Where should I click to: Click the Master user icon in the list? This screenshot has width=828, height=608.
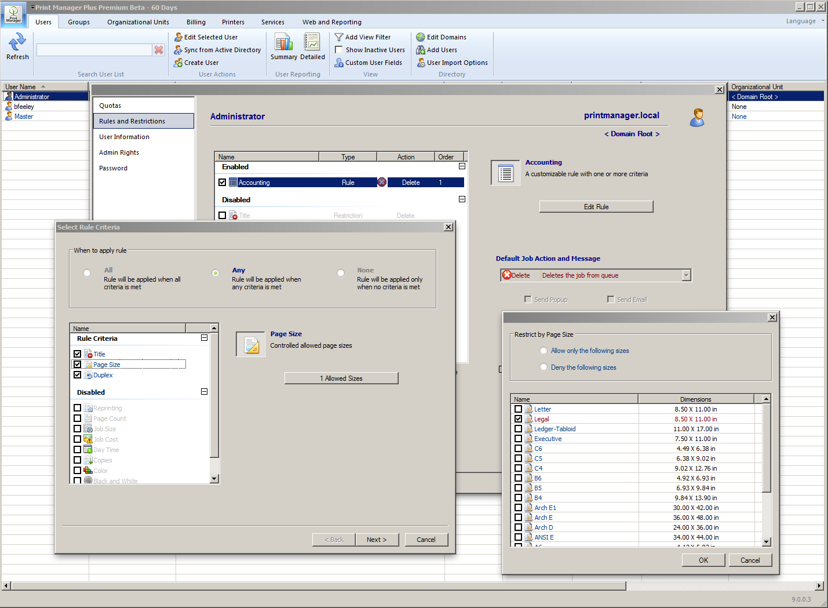pyautogui.click(x=9, y=116)
